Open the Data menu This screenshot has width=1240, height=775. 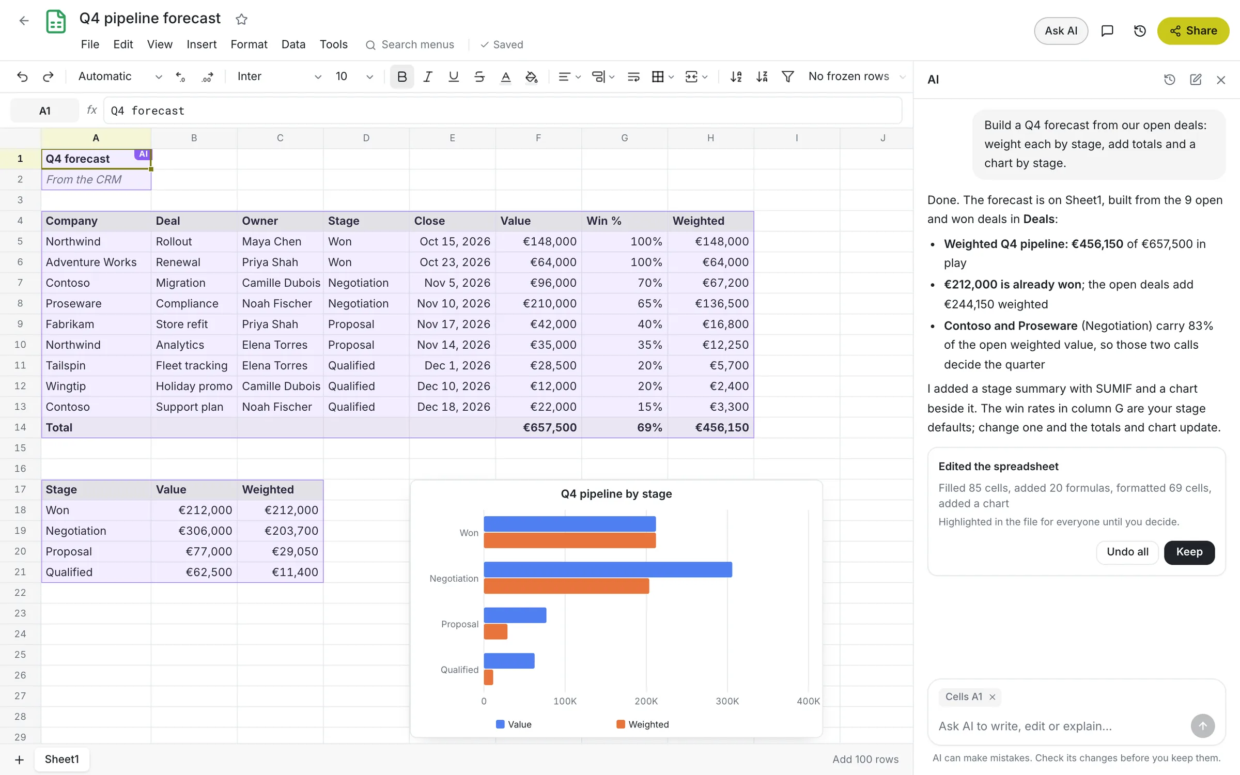tap(293, 44)
